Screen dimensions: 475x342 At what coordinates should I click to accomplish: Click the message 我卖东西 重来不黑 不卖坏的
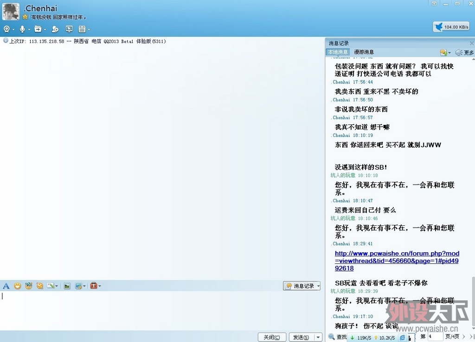click(376, 91)
